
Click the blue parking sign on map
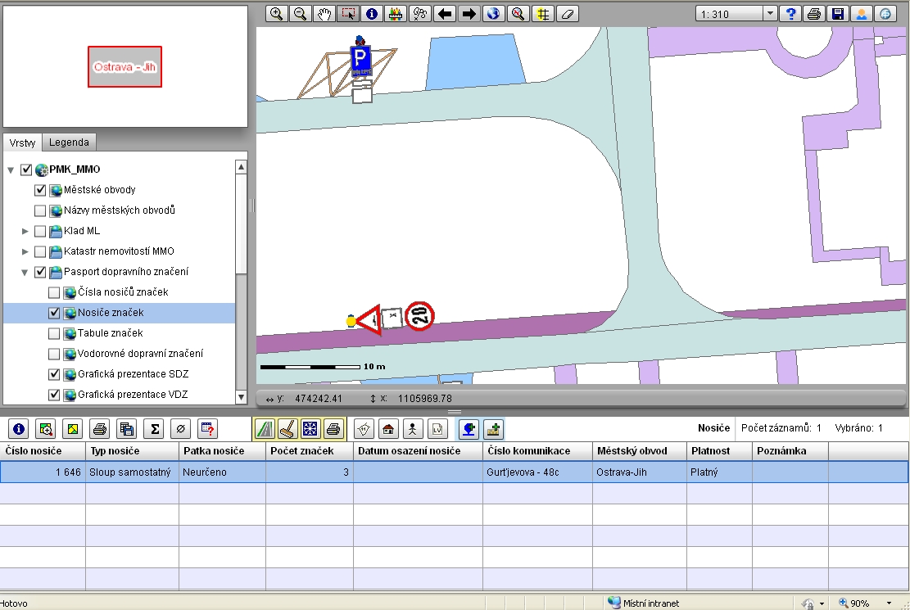(360, 61)
